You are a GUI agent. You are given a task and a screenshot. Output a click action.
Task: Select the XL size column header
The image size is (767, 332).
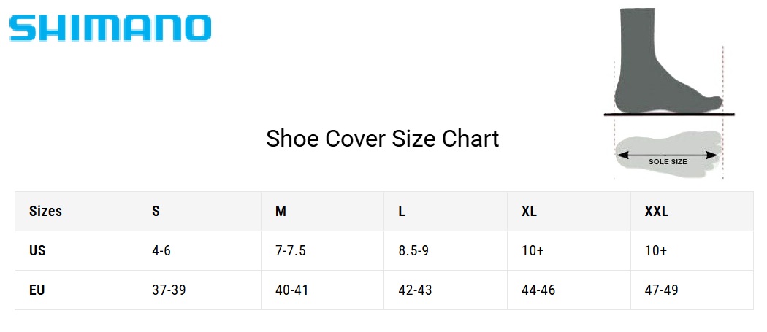pyautogui.click(x=529, y=212)
